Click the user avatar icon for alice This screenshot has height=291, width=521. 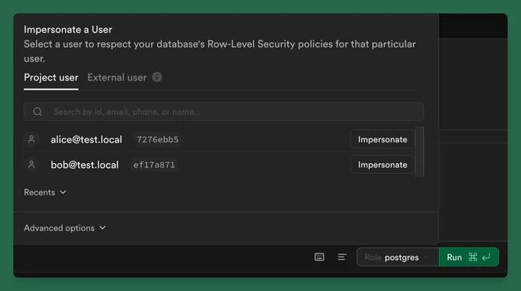coord(31,139)
